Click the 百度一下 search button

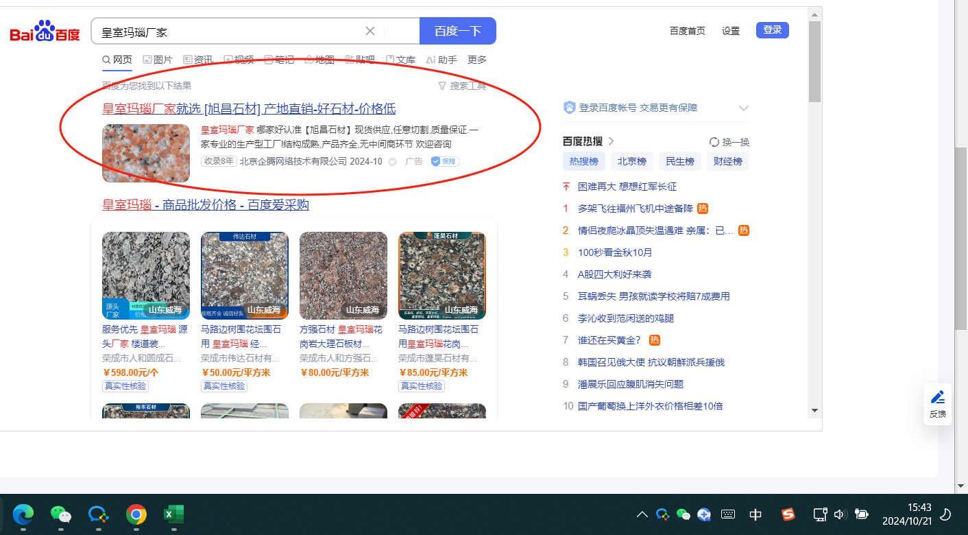click(x=458, y=31)
